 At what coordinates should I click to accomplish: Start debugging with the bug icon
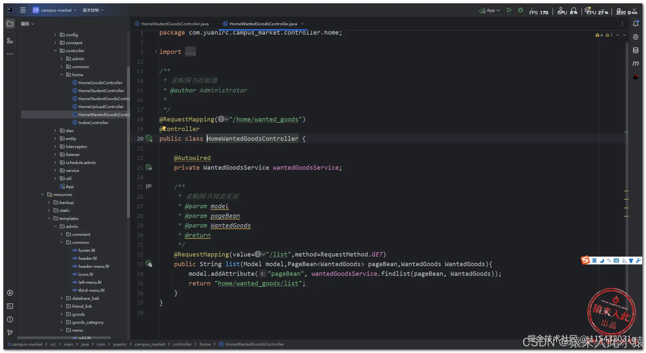pyautogui.click(x=521, y=10)
